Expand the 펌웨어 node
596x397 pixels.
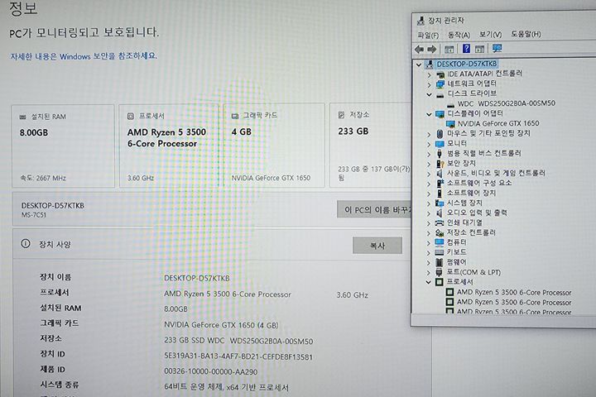click(429, 262)
